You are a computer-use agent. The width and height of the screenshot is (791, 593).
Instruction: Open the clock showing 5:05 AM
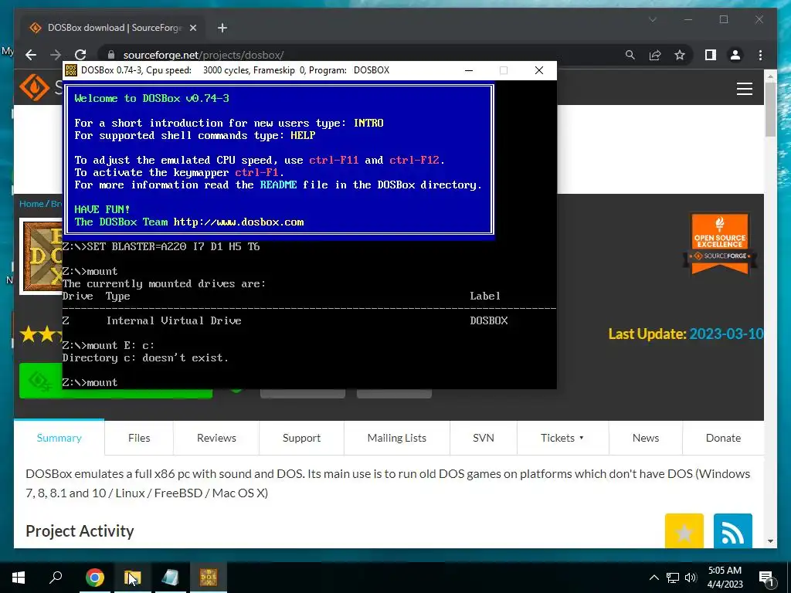[x=725, y=578]
